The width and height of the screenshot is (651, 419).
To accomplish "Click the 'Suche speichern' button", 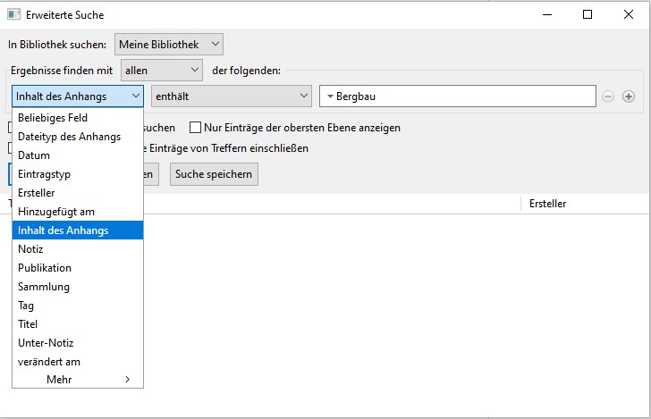I will (x=214, y=173).
